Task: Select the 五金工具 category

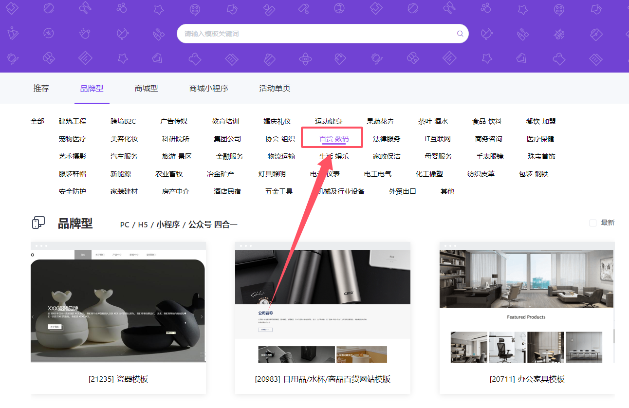Action: point(279,191)
